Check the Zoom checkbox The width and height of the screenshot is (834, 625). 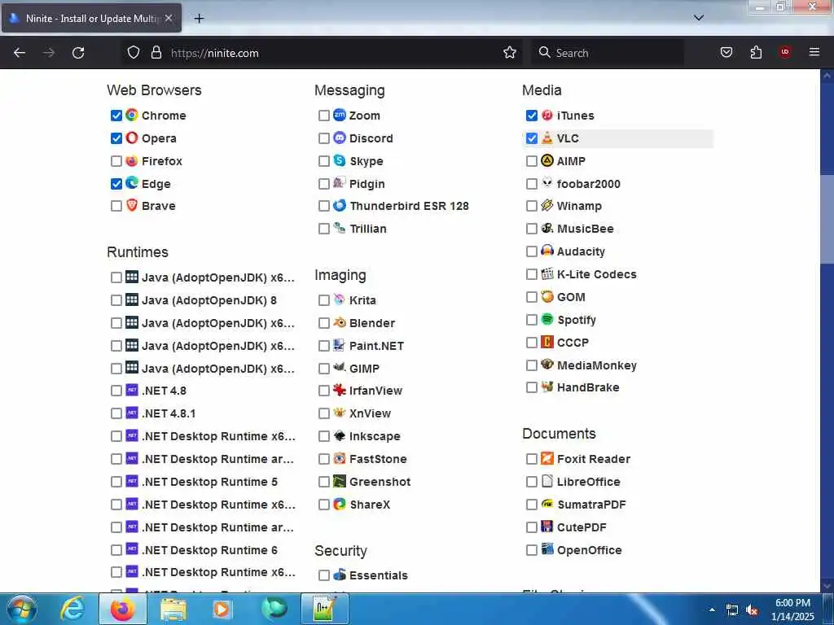pyautogui.click(x=323, y=116)
